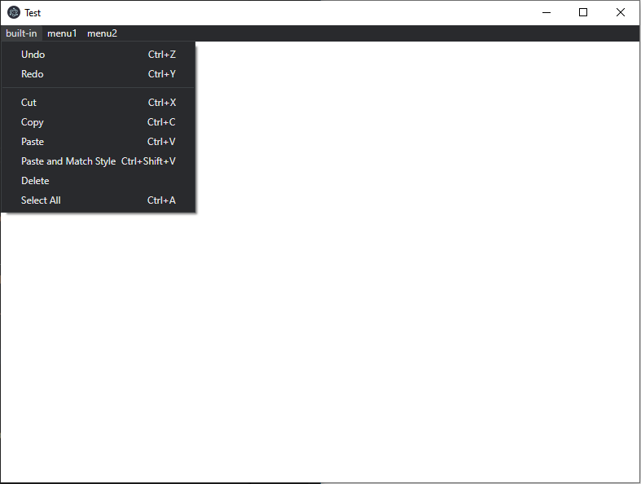Choose Paste and Match Style

(x=98, y=161)
